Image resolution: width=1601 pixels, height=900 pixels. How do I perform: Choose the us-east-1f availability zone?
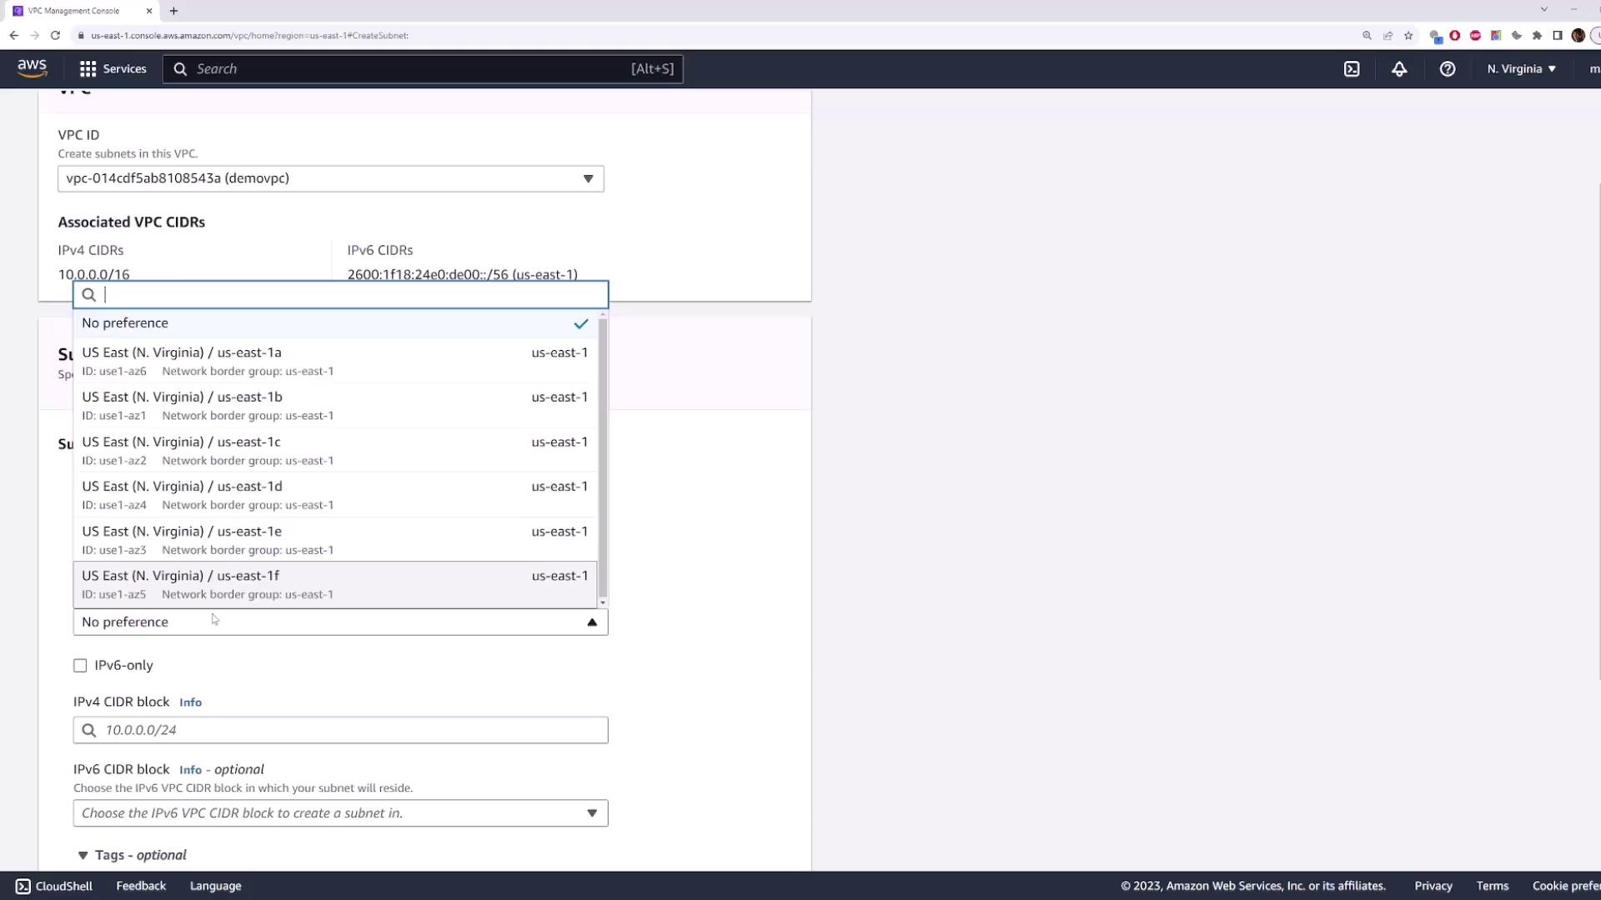click(334, 584)
